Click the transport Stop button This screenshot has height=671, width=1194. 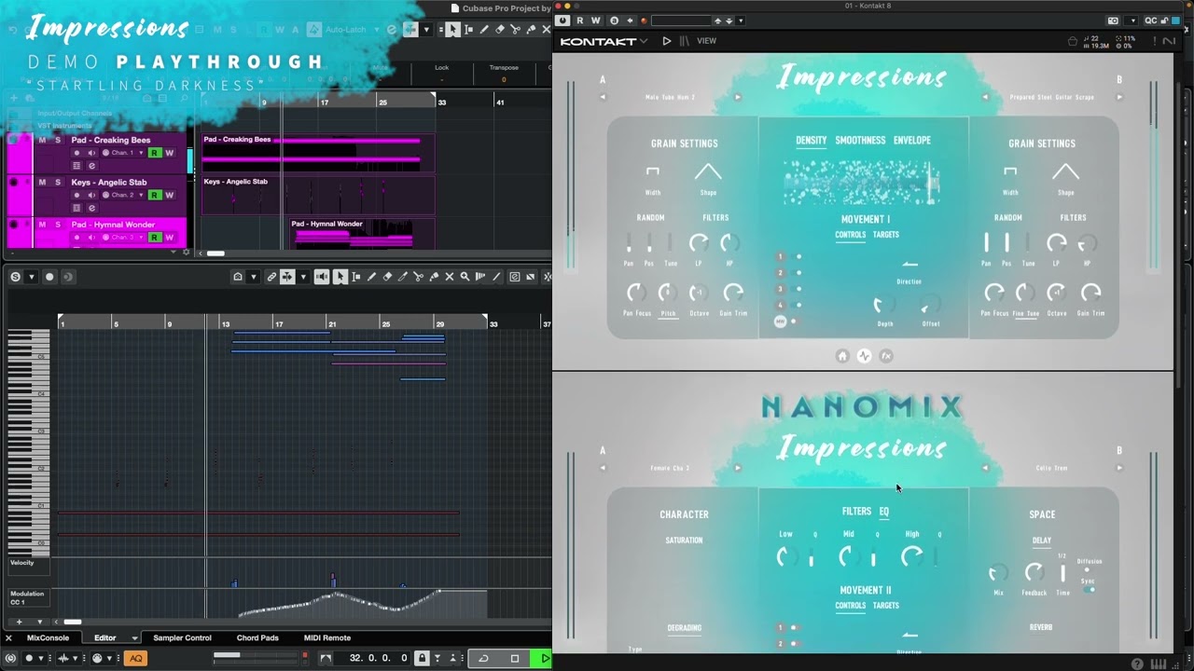tap(514, 658)
